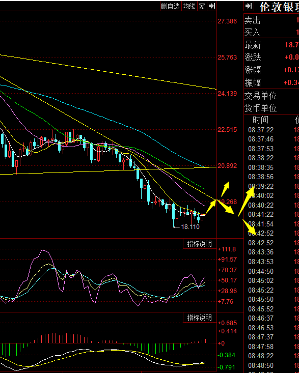Click the +91.57 indicator axis value
Image resolution: width=299 pixels, height=373 pixels.
(227, 260)
